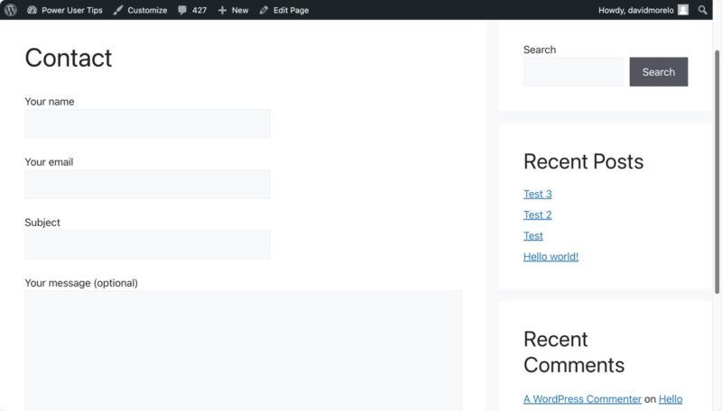Click the sidebar Search button
This screenshot has height=411, width=722.
659,72
